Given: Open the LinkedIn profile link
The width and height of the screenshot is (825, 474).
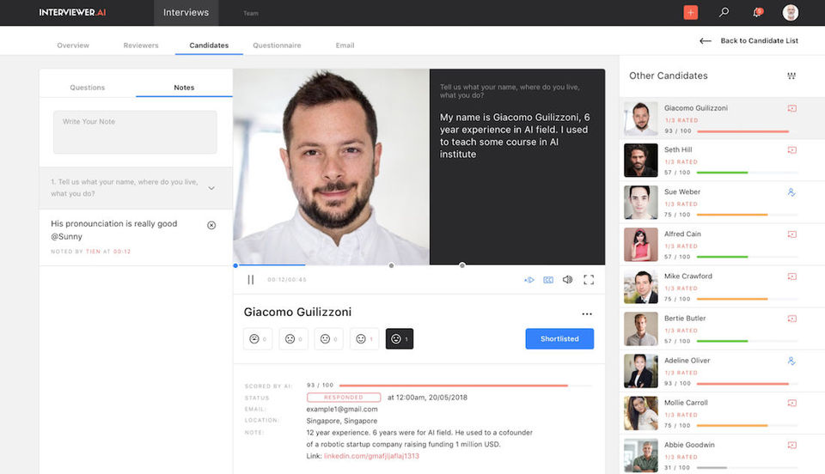Looking at the screenshot, I should tap(371, 456).
